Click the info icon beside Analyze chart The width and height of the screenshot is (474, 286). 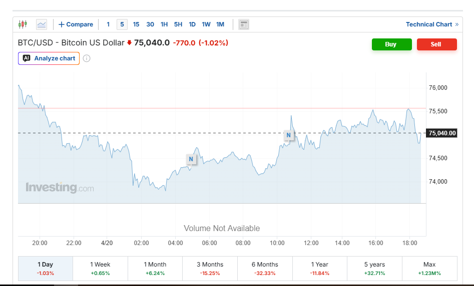87,58
